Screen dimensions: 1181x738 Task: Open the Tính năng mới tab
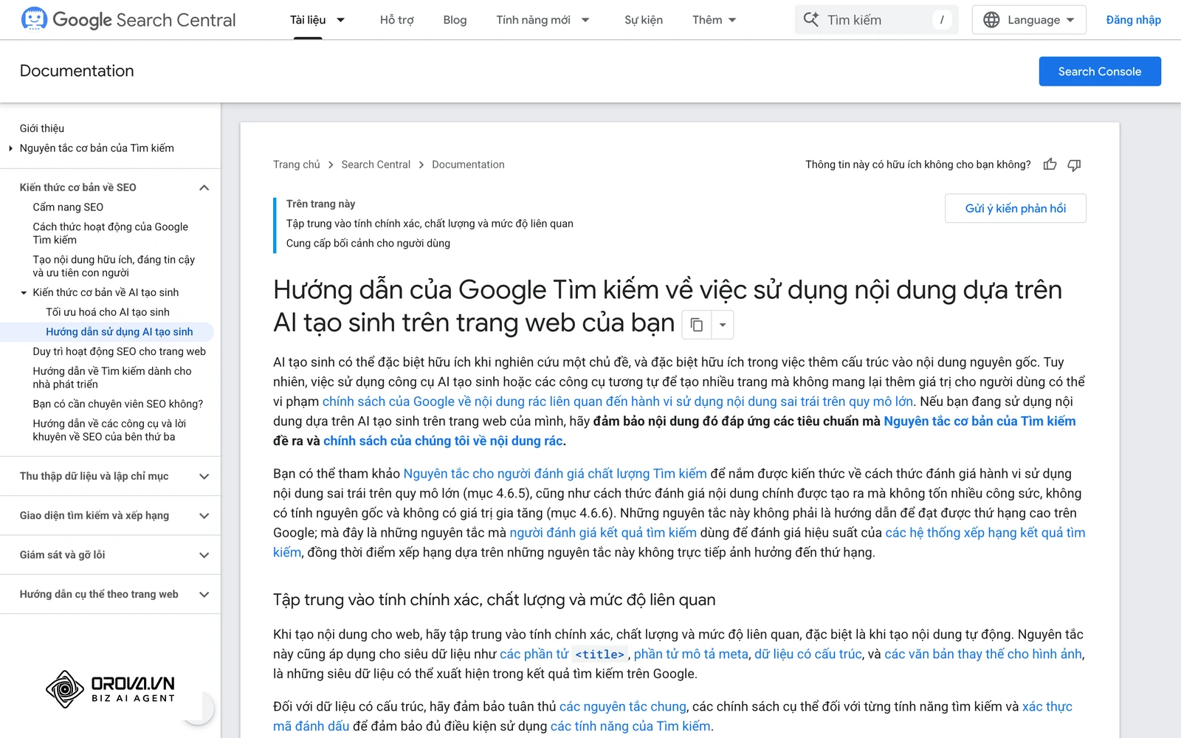click(533, 20)
